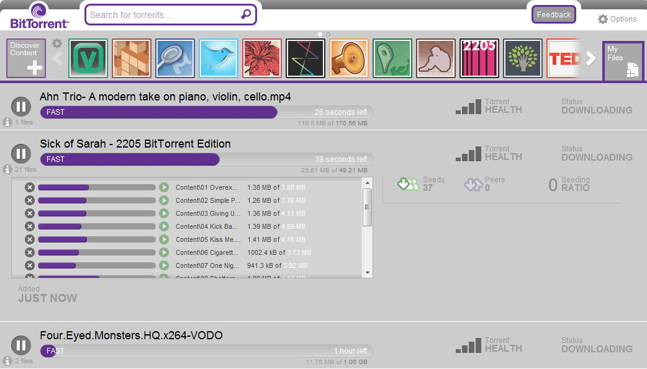The height and width of the screenshot is (369, 647).
Task: Switch to second app page dot
Action: coord(328,35)
